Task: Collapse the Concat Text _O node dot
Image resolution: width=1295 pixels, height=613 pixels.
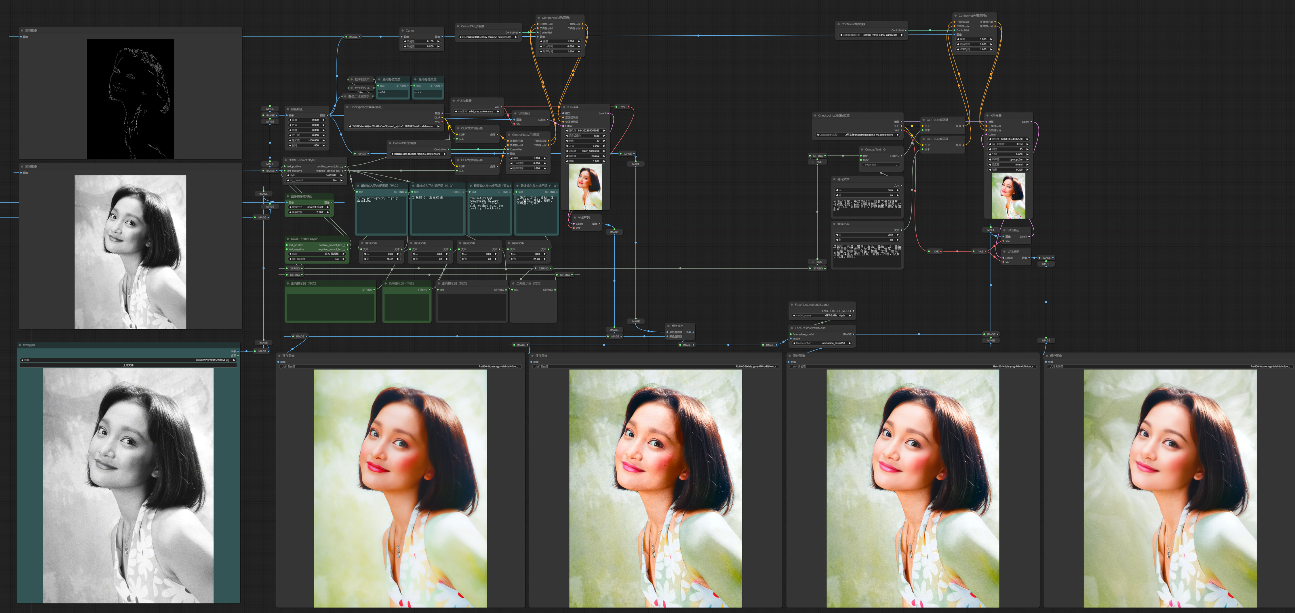Action: tap(862, 149)
